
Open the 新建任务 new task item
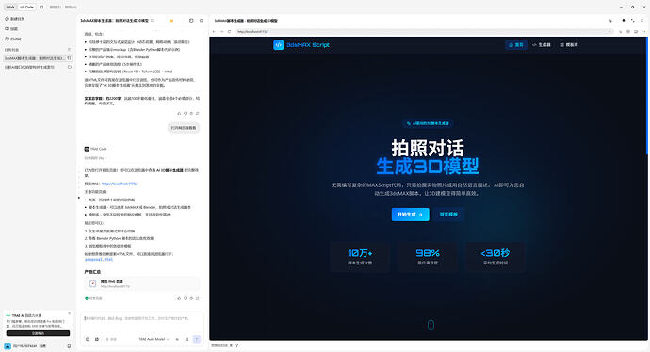pyautogui.click(x=15, y=19)
